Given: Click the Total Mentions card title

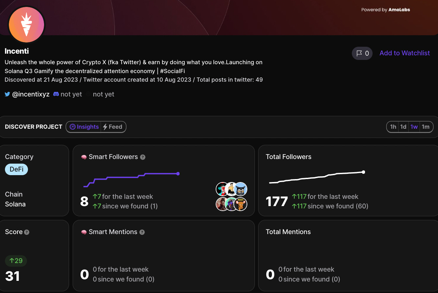Looking at the screenshot, I should [x=288, y=232].
